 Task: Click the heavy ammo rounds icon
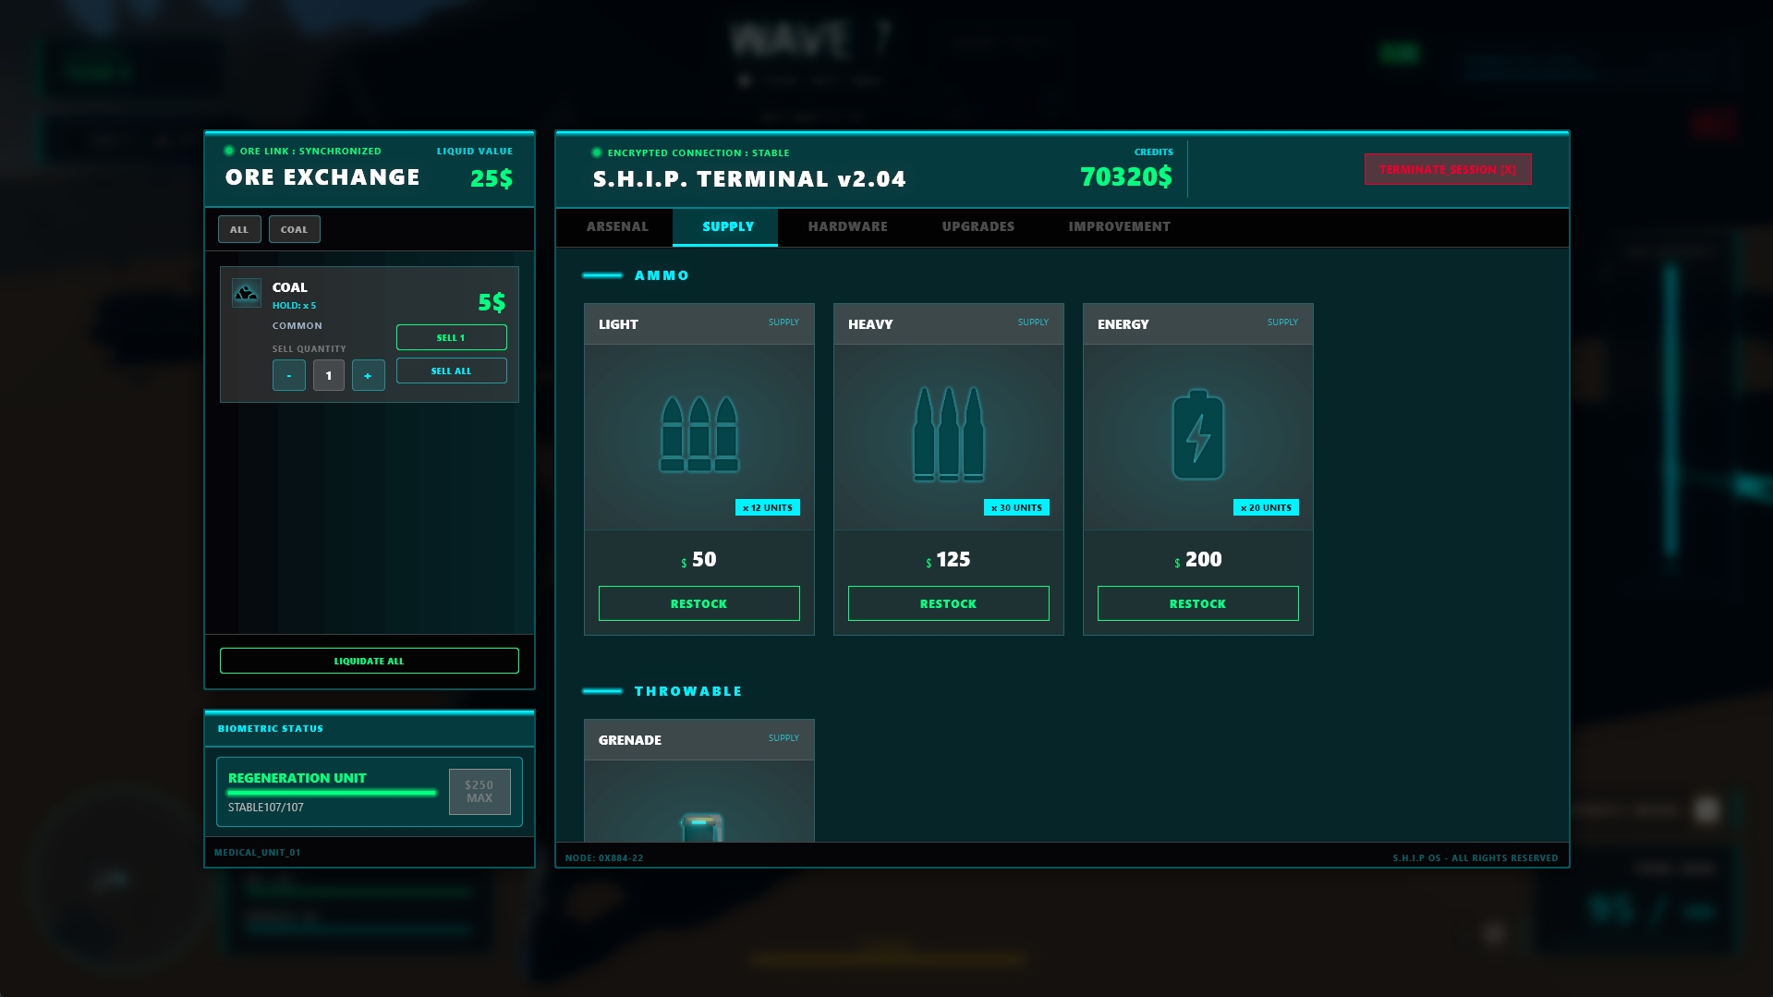coord(948,434)
